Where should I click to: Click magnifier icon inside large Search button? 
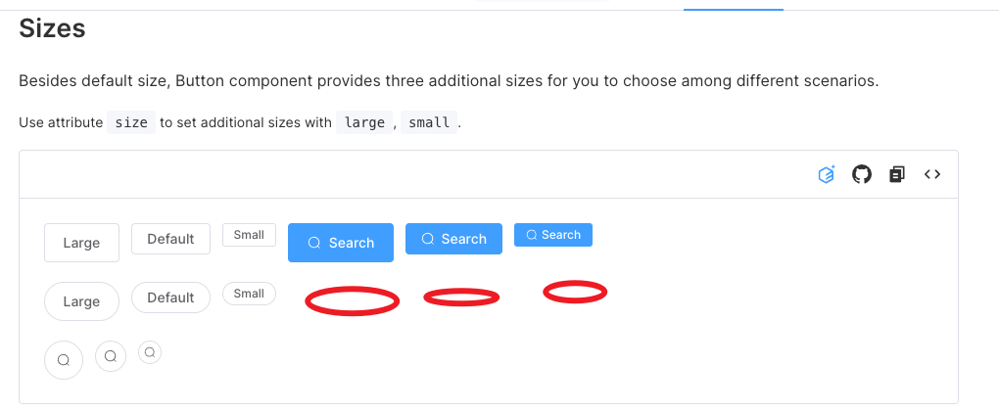[314, 243]
